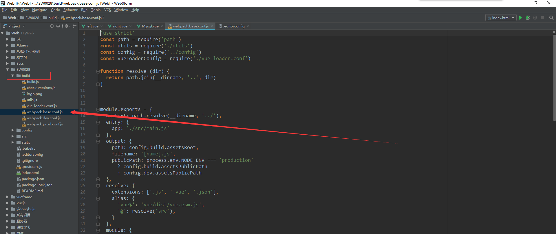The image size is (556, 234).
Task: Open Search Everywhere magnifier icon
Action: (551, 18)
